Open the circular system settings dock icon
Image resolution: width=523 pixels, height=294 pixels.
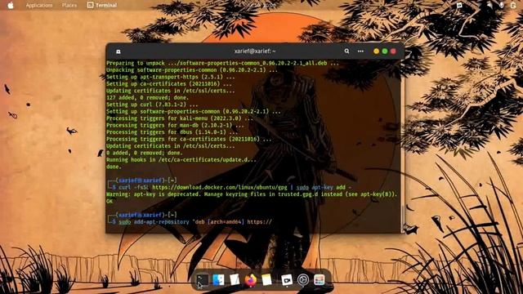pos(303,279)
